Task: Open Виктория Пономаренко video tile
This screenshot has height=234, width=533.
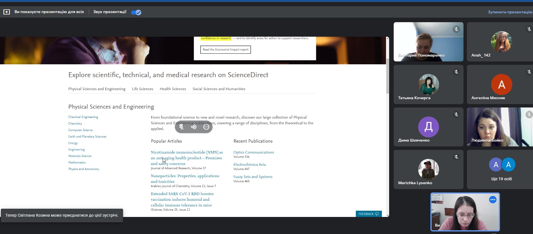Action: [x=428, y=42]
